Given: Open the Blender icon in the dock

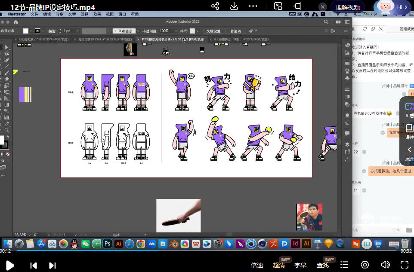Looking at the screenshot, I should (173, 244).
